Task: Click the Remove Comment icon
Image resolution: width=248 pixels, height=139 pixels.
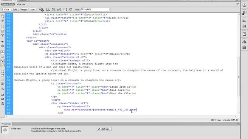Action: pyautogui.click(x=3, y=76)
